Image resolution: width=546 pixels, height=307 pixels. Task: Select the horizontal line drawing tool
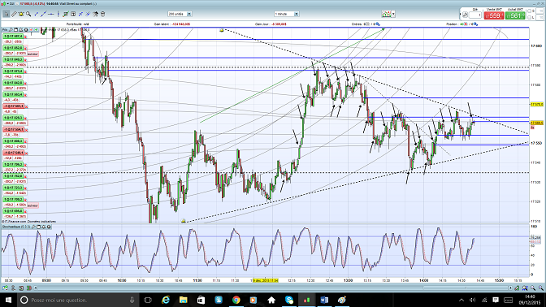coord(51,14)
